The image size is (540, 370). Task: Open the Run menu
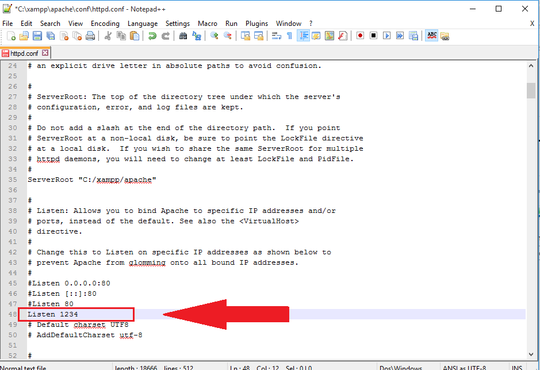coord(231,24)
